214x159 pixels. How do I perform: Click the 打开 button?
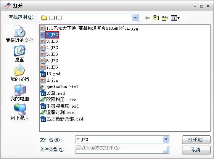tap(196, 140)
